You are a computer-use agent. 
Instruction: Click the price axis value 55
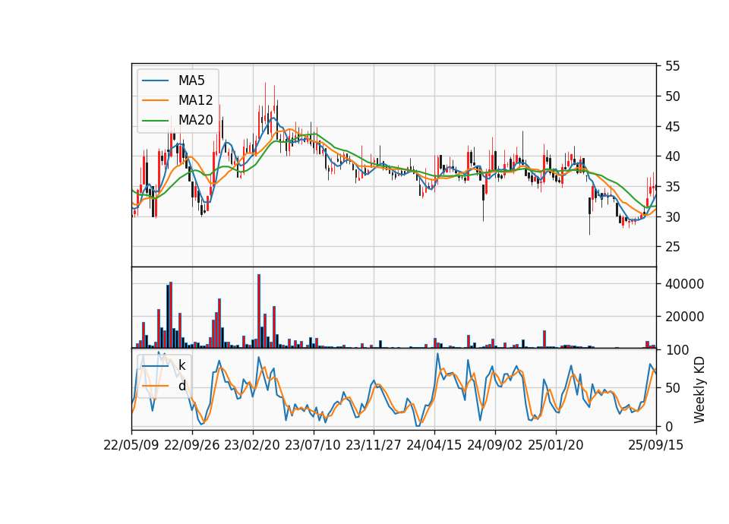[673, 66]
